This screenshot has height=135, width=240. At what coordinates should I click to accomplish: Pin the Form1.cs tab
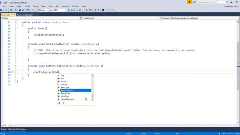point(12,15)
